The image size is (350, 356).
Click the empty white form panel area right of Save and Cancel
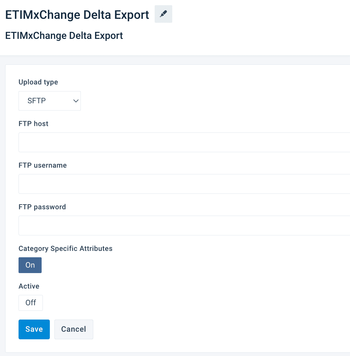point(213,329)
